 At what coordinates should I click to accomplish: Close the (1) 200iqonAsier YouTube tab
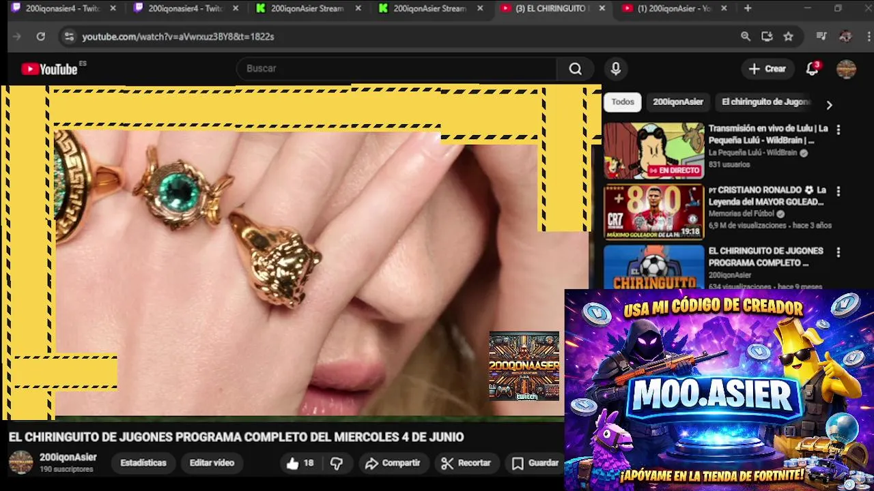click(724, 8)
